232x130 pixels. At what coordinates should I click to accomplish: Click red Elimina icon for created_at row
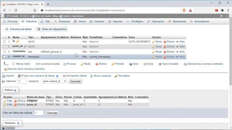click(165, 57)
